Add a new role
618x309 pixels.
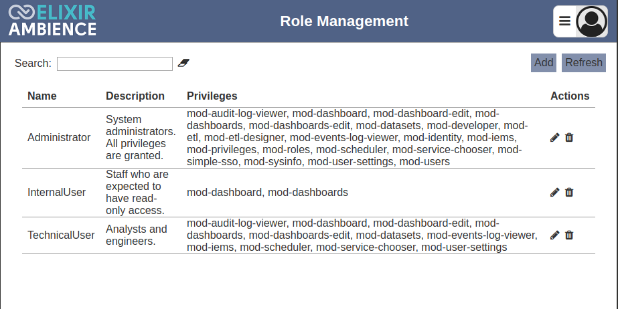click(544, 63)
